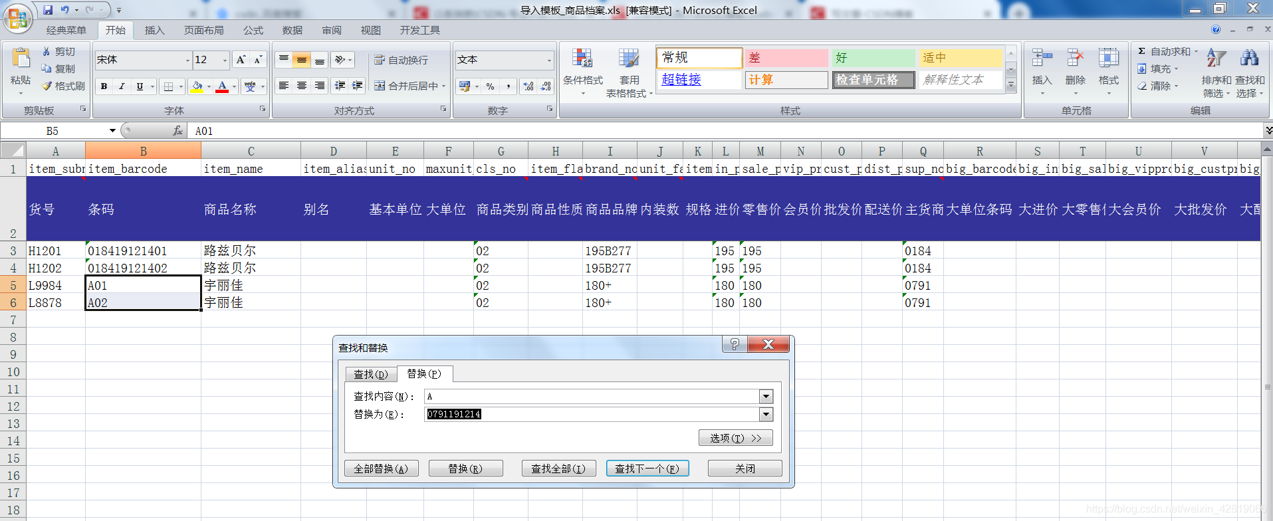
Task: Open Sort and Filter (排序和筛选)
Action: [x=1216, y=73]
